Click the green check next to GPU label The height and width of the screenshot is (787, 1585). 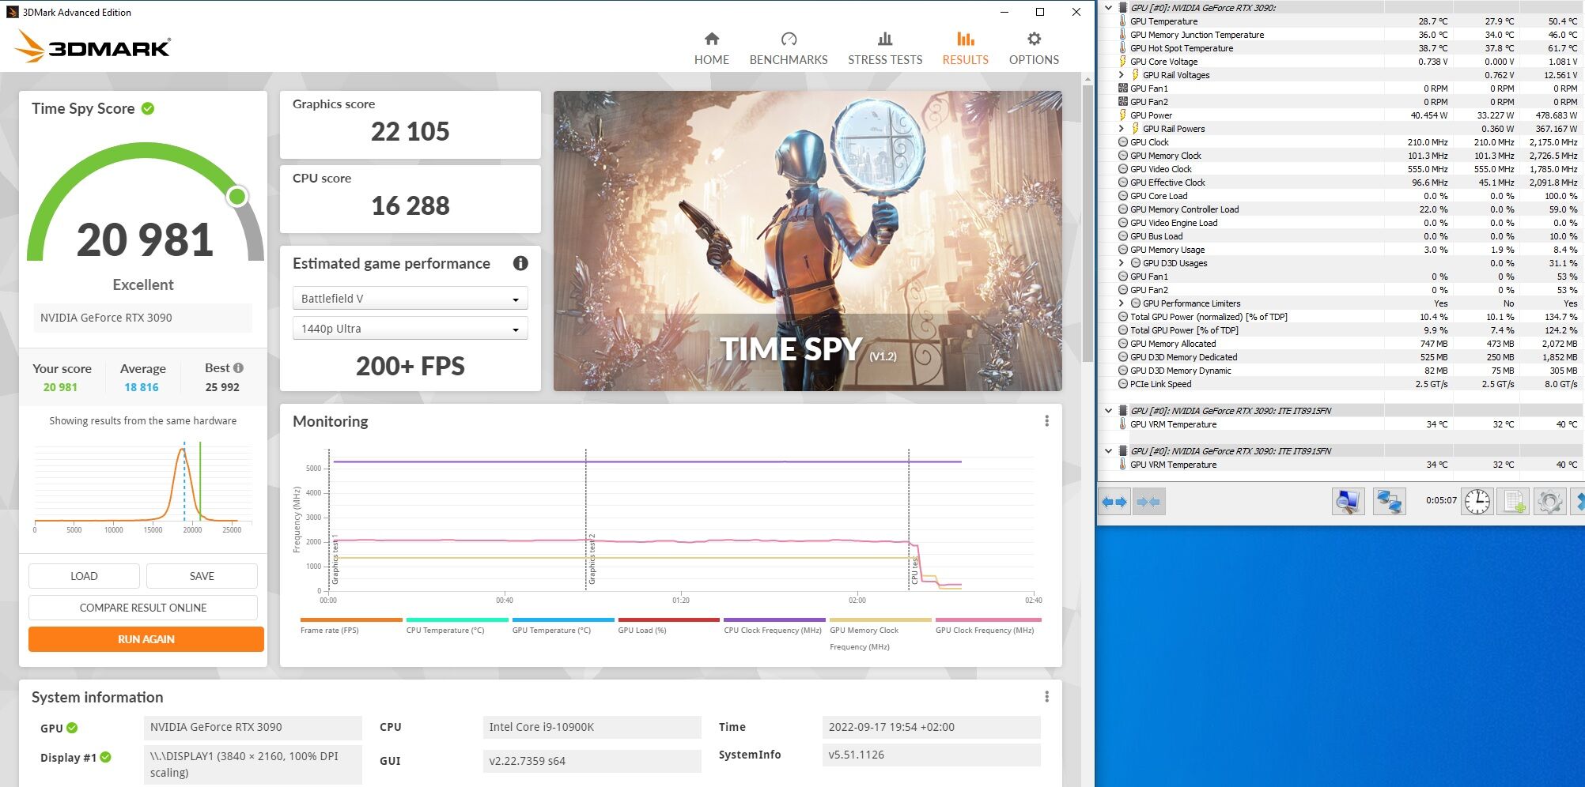[72, 728]
